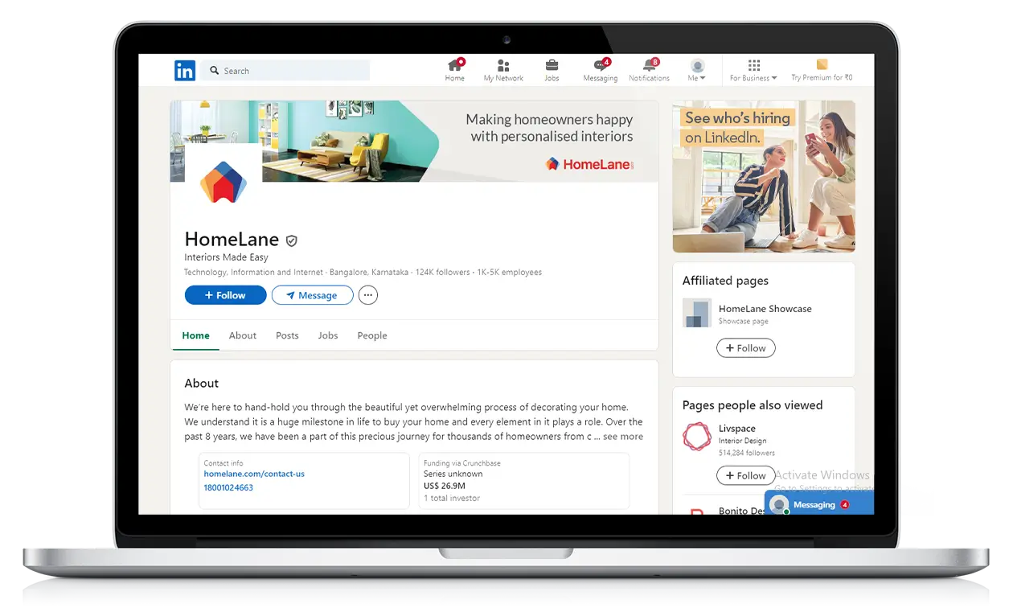This screenshot has height=608, width=1013.
Task: Click the US$ 26.9M funding amount
Action: click(445, 486)
